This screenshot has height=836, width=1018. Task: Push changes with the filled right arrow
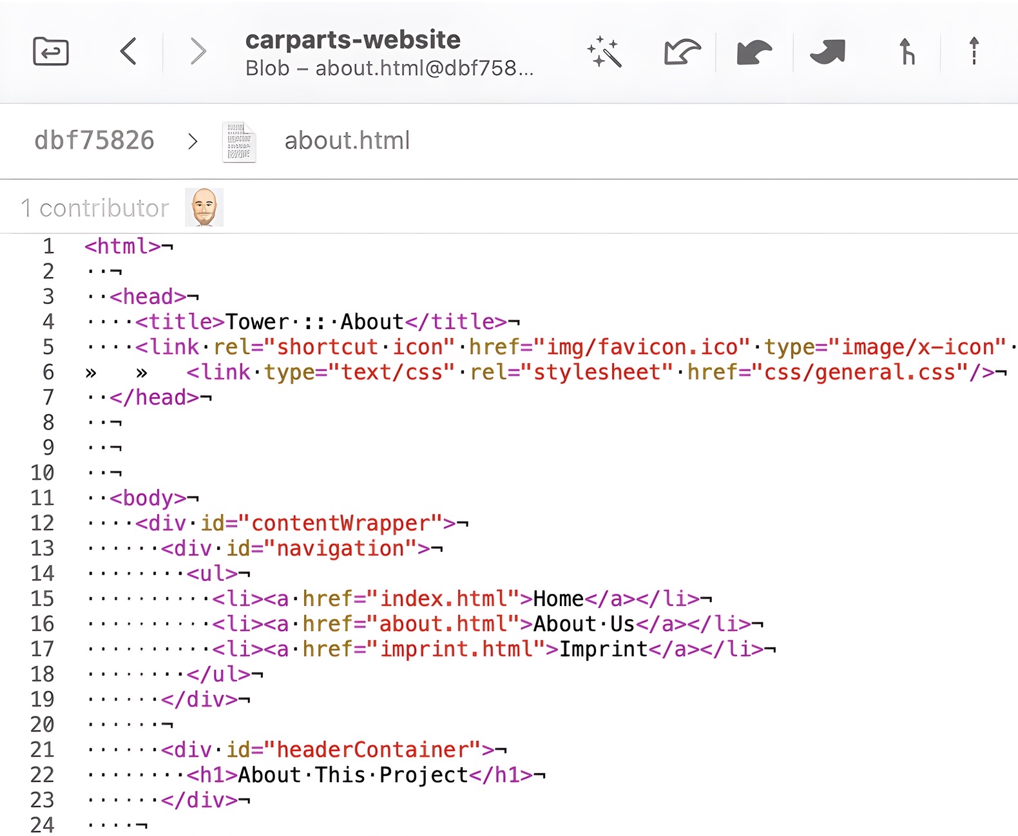(827, 52)
